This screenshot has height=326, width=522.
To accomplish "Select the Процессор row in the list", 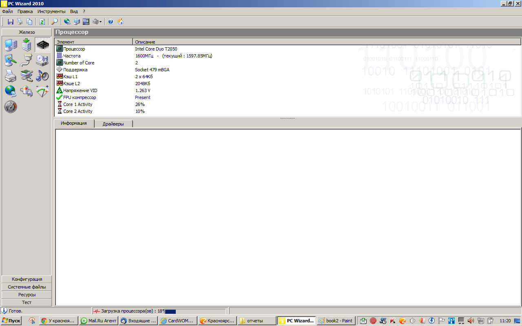I will (288, 49).
